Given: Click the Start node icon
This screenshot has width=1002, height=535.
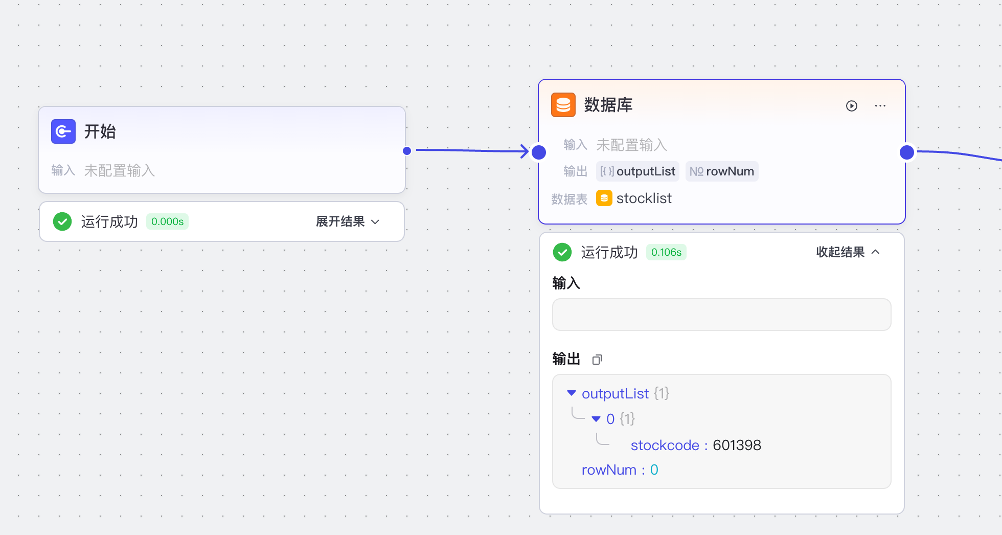Looking at the screenshot, I should [63, 131].
